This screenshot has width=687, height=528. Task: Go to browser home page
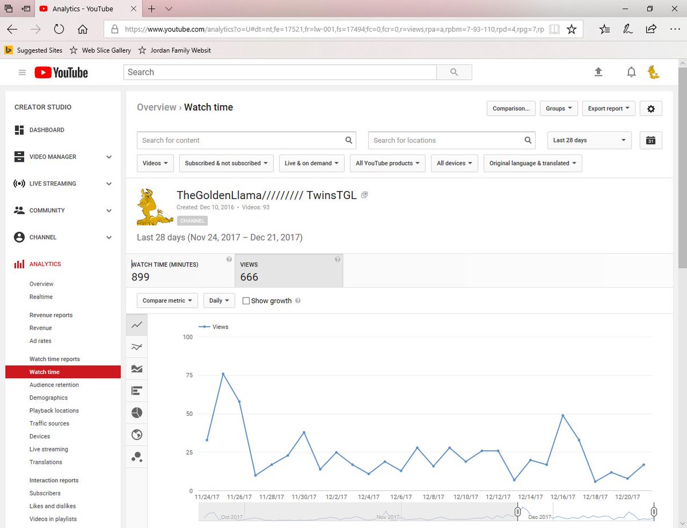click(82, 29)
